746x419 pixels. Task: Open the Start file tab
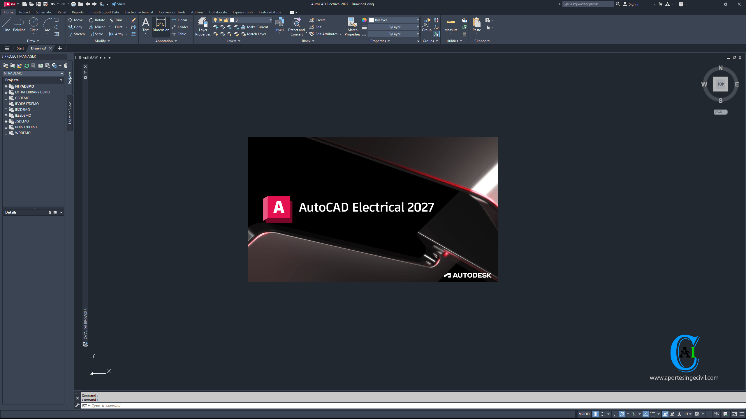pos(20,48)
